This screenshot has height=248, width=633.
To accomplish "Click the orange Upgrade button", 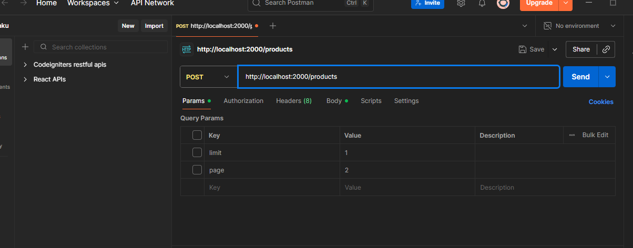I will 539,3.
